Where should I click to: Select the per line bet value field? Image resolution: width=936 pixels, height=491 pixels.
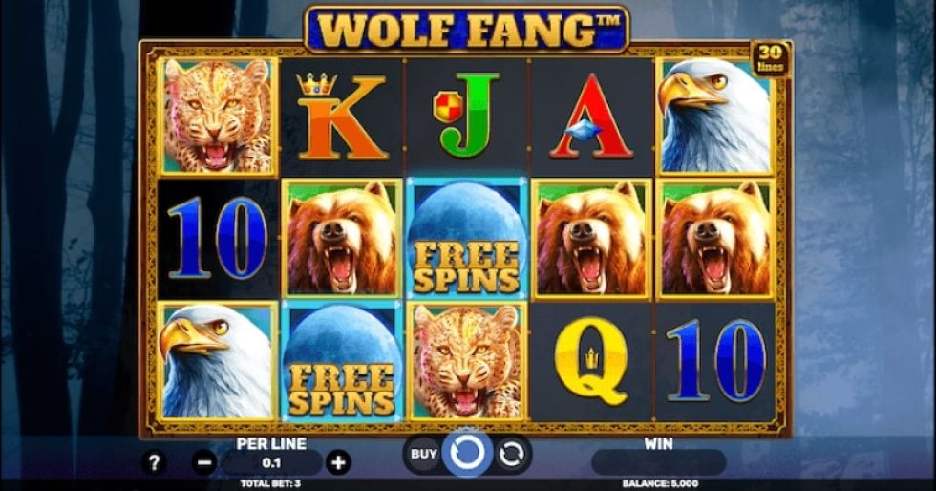[x=271, y=463]
